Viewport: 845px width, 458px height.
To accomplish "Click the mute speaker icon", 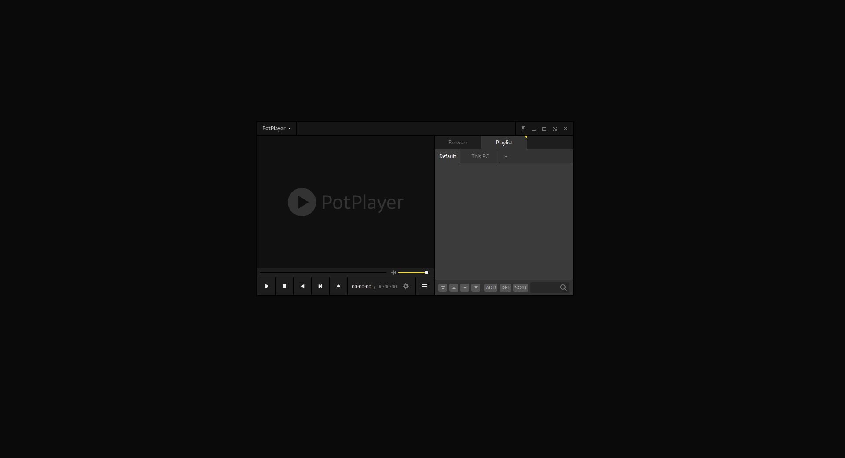I will (393, 273).
